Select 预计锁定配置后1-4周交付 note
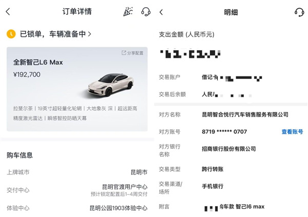Screen dimensions: 308x217 tap(119, 194)
